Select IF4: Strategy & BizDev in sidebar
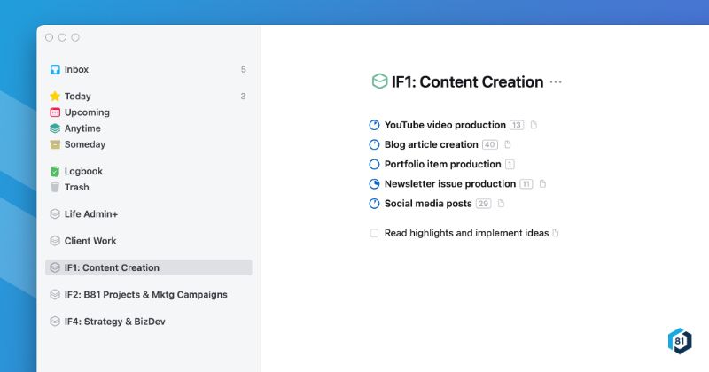This screenshot has height=372, width=709. (114, 322)
